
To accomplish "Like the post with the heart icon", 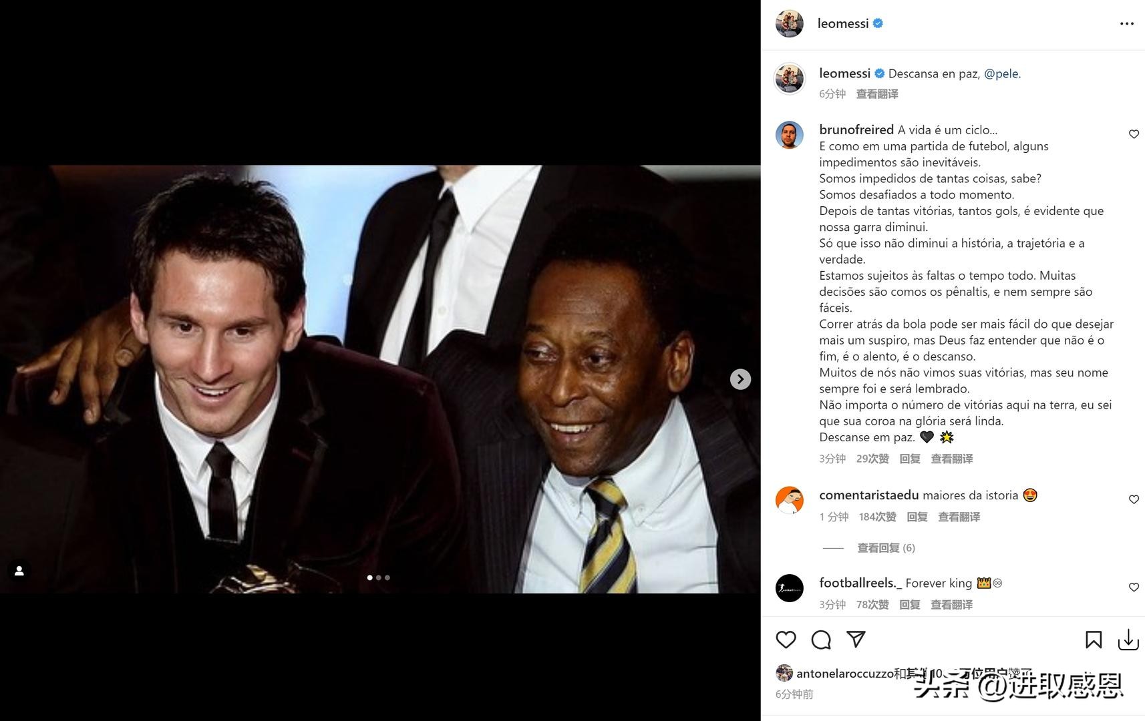I will (x=786, y=640).
